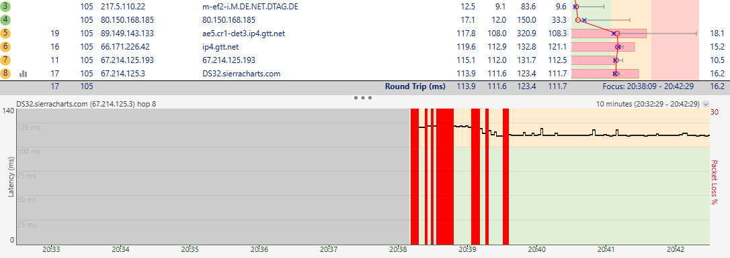The image size is (730, 258).
Task: Click the hop 5 latency bar in the graph
Action: (x=608, y=34)
